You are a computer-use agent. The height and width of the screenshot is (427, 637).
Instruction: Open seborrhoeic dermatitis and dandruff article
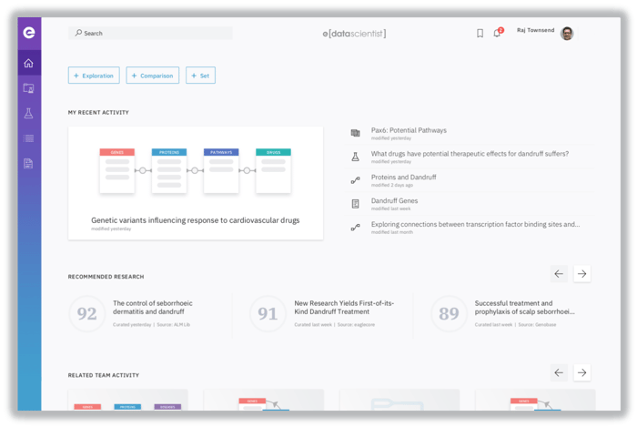(x=153, y=308)
